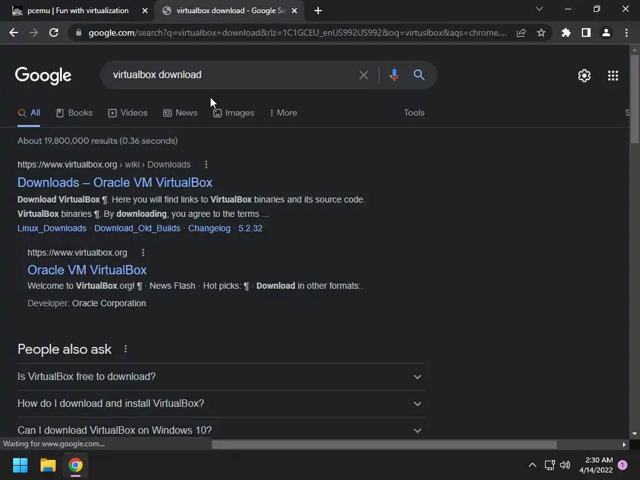Screen dimensions: 640x480
Task: Click the scrollbar down arrow
Action: tap(634, 434)
